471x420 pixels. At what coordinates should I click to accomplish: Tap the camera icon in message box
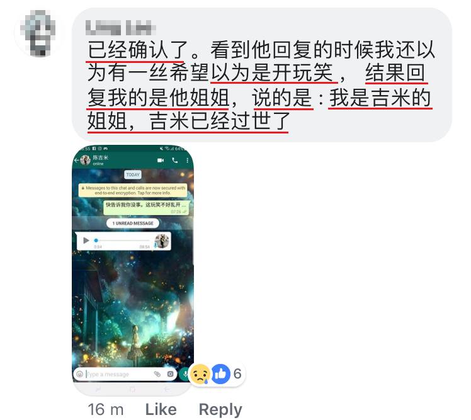(170, 374)
